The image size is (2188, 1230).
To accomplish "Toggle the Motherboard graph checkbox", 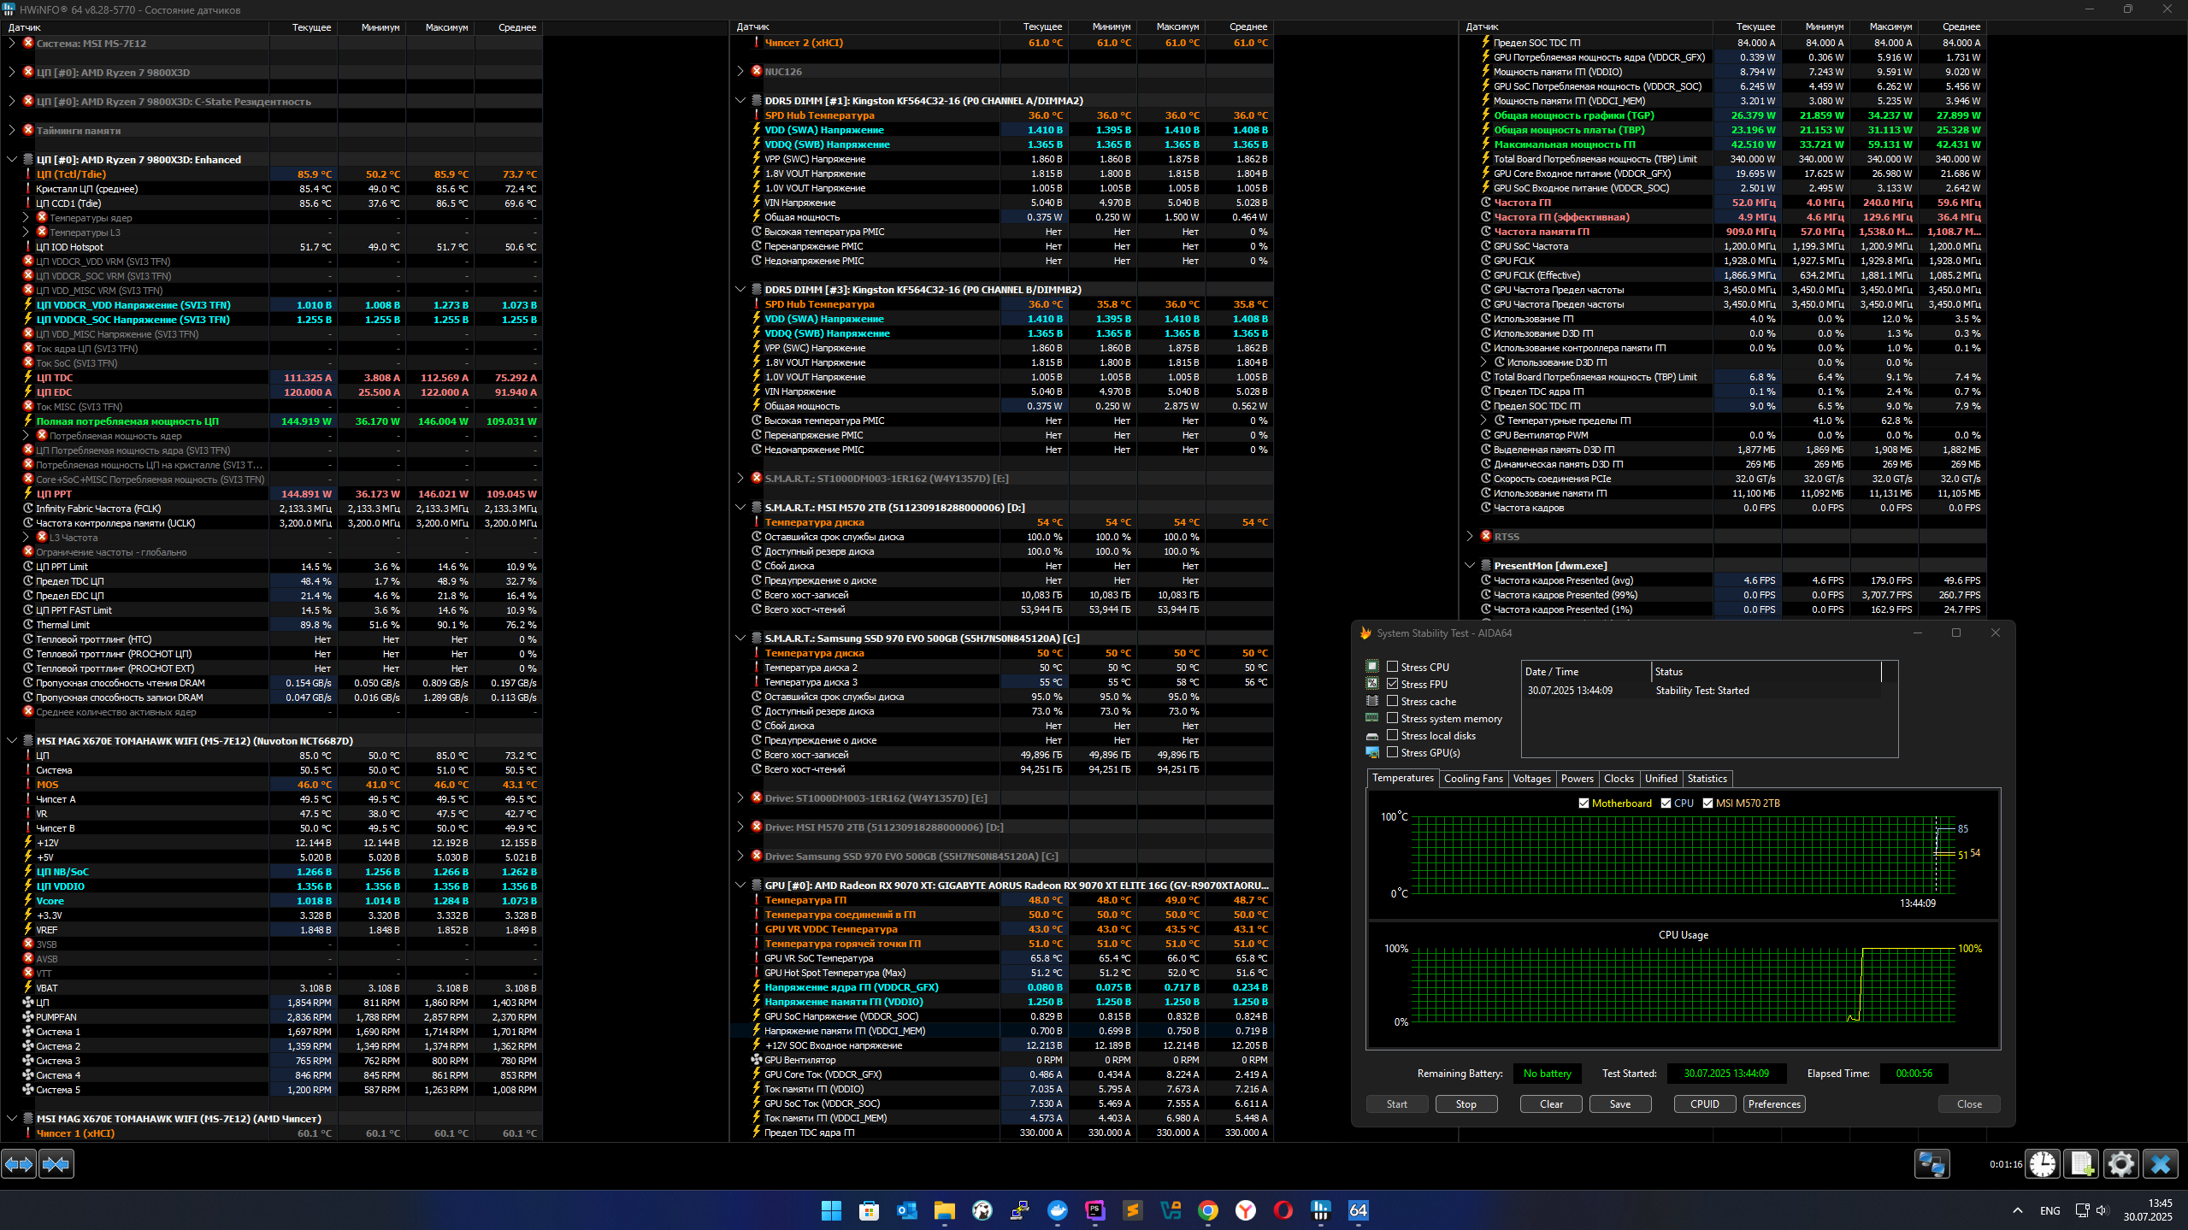I will tap(1583, 803).
